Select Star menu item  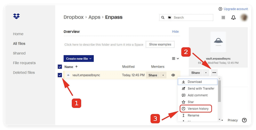tap(197, 102)
